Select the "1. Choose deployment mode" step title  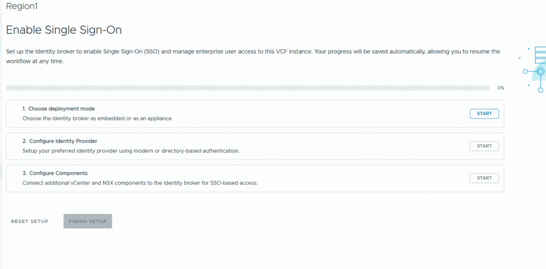tap(59, 108)
